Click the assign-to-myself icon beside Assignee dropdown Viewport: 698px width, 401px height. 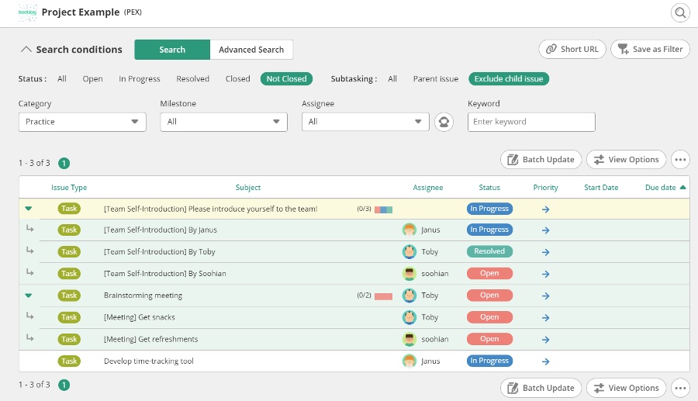(444, 122)
